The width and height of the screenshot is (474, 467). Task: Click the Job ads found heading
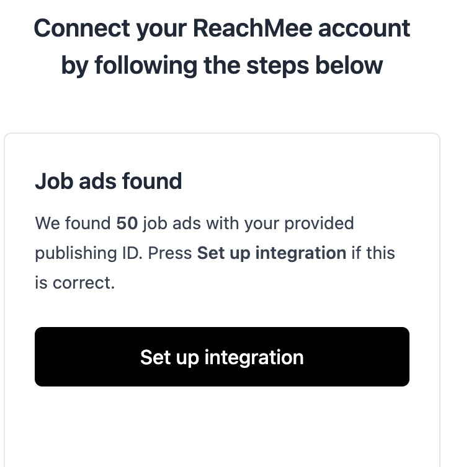point(109,181)
